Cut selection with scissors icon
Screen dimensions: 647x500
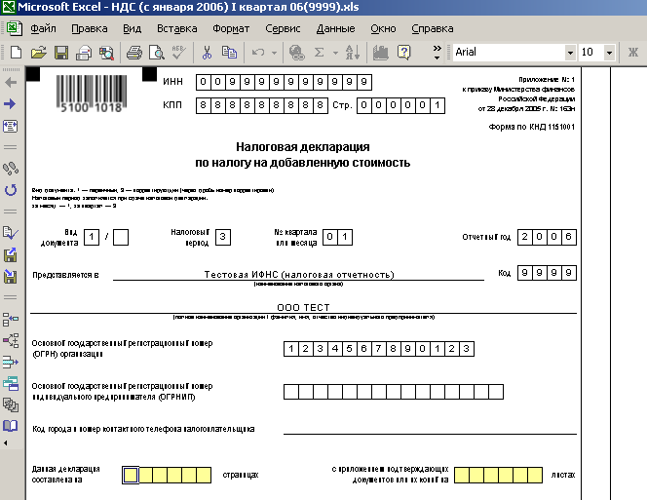(208, 53)
